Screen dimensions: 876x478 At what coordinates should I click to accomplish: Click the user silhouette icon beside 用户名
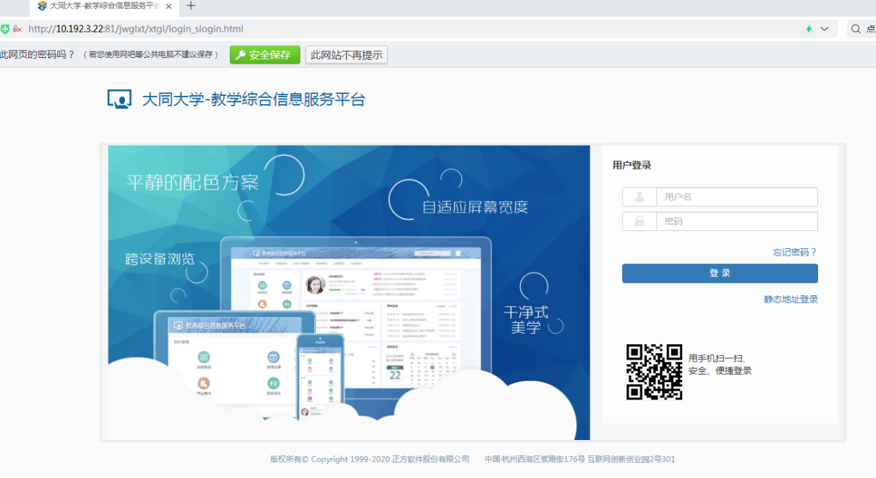tap(639, 197)
